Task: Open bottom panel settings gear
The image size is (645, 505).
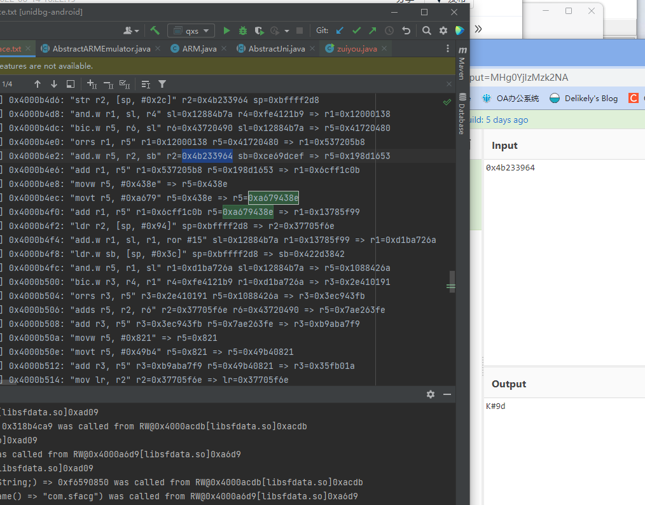Action: pos(431,394)
